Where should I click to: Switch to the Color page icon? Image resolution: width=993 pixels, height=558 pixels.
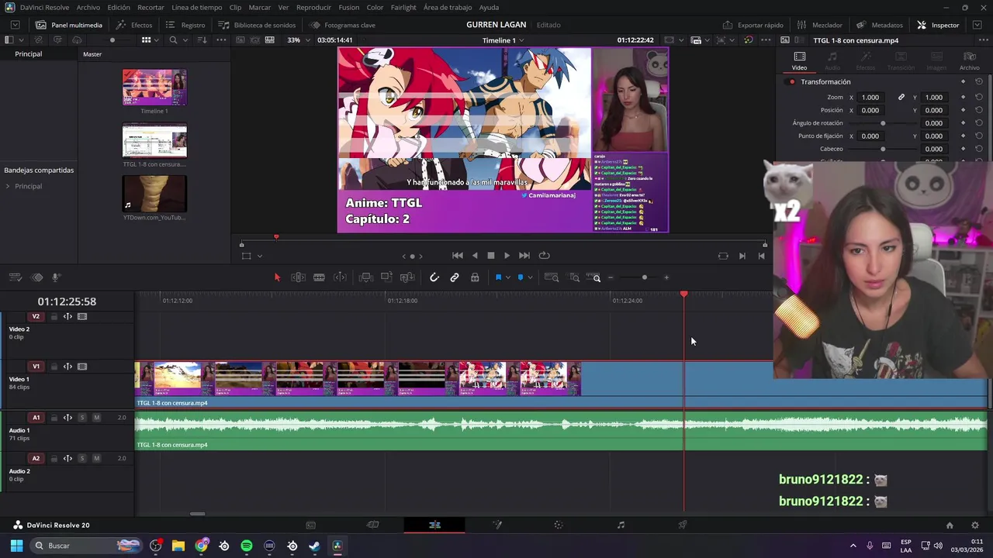559,525
